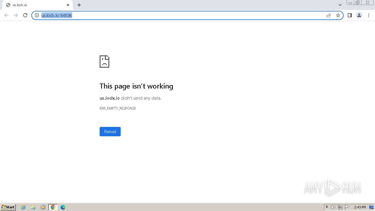The height and width of the screenshot is (211, 375).
Task: Share this page via share icon
Action: click(x=329, y=15)
